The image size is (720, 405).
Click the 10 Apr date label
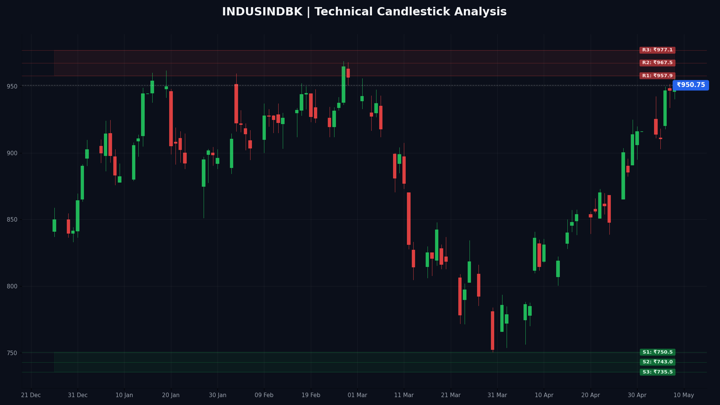tap(544, 395)
